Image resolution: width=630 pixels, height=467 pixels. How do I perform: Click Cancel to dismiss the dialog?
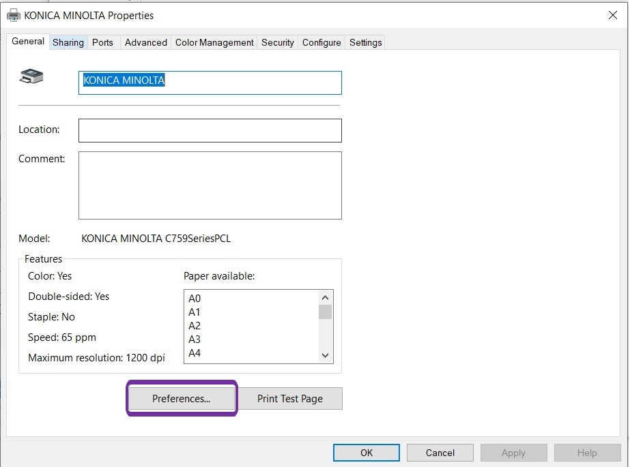440,452
